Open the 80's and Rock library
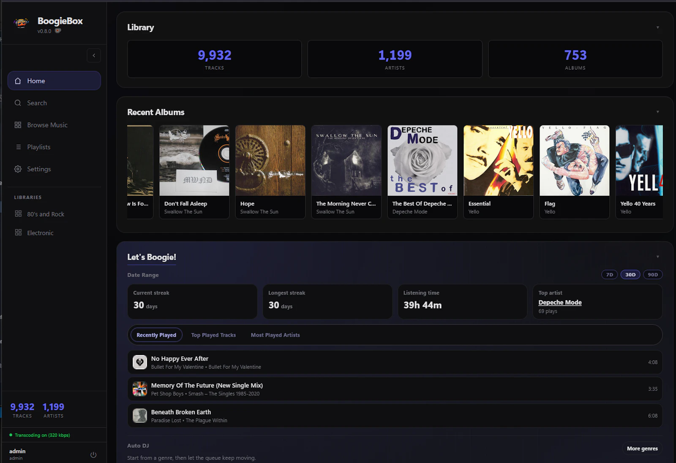Image resolution: width=676 pixels, height=463 pixels. click(54, 214)
